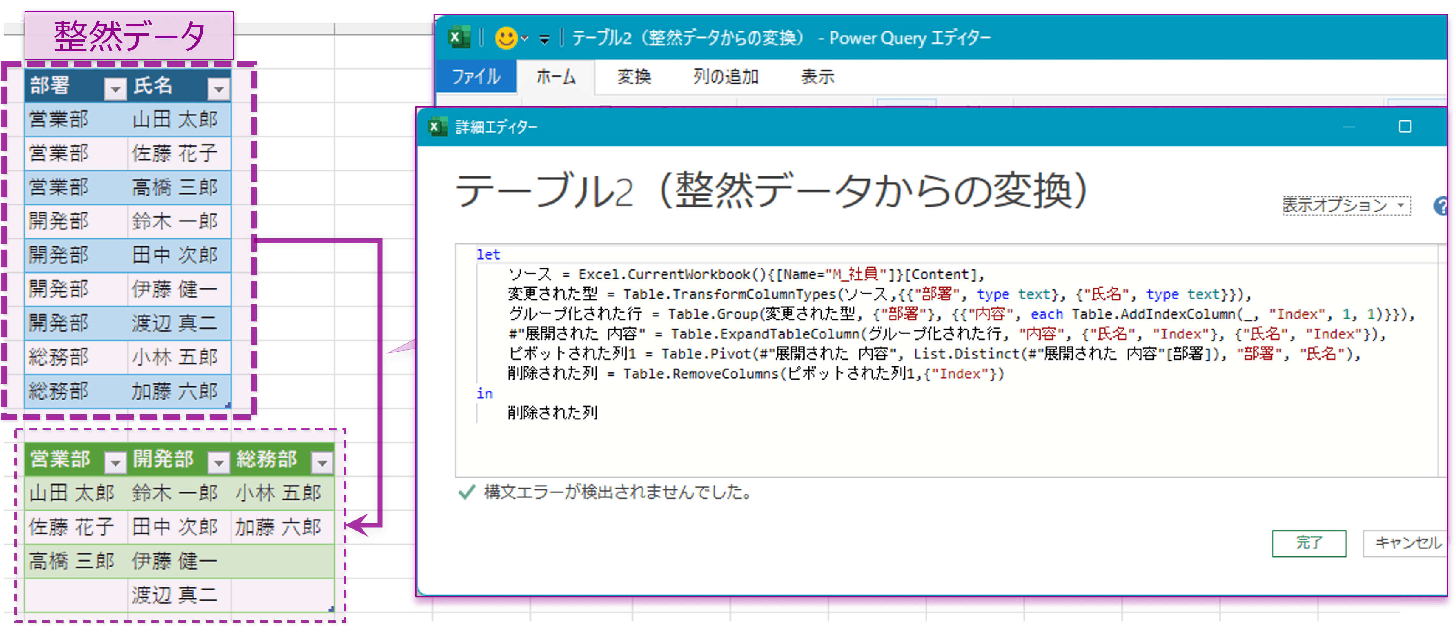Screen dimensions: 1456x626
Task: Switch to the 変換 ribbon tab
Action: click(634, 77)
